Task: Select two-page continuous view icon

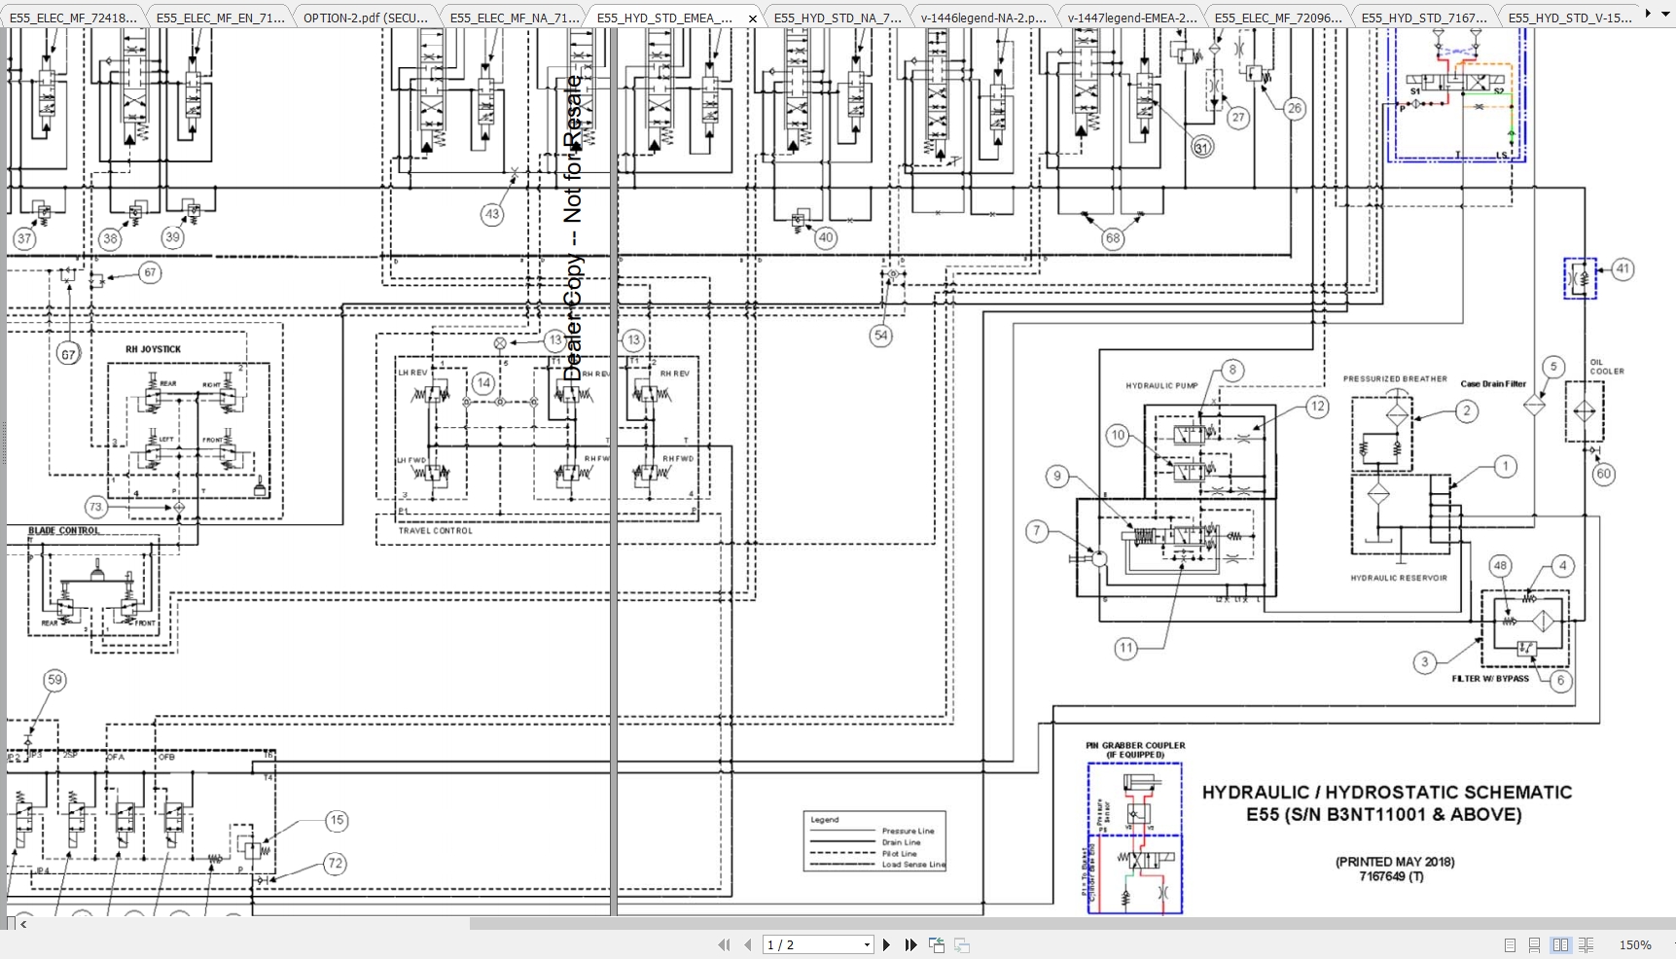Action: (1586, 944)
